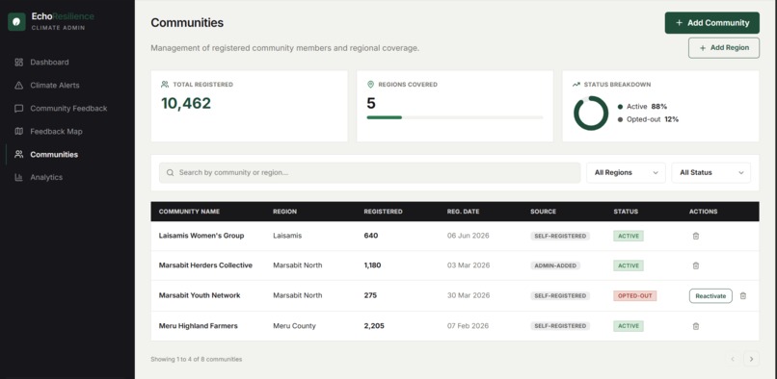Viewport: 777px width, 379px height.
Task: Click the Total Registered people icon
Action: tap(165, 85)
